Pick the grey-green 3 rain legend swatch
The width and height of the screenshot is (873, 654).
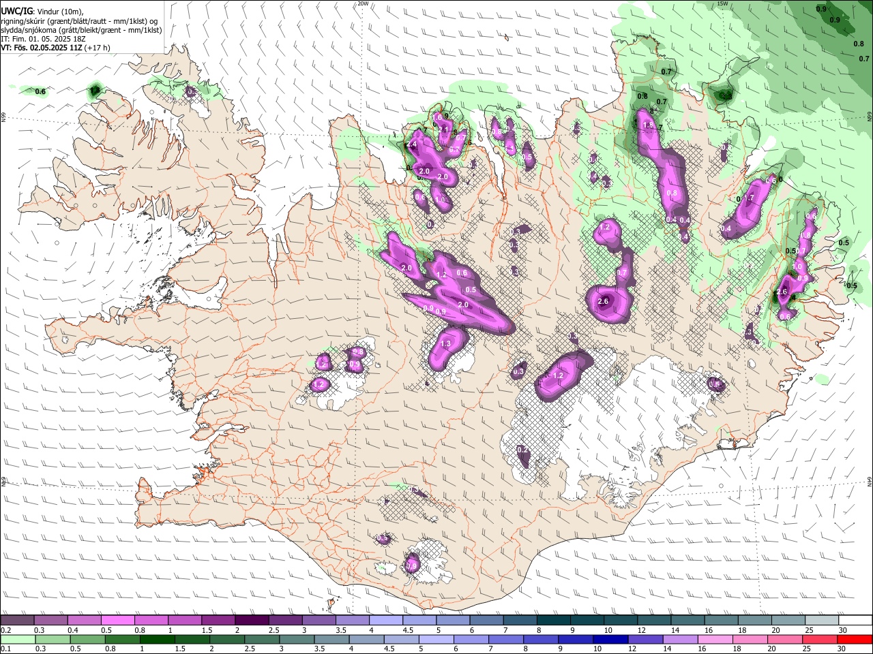(297, 639)
